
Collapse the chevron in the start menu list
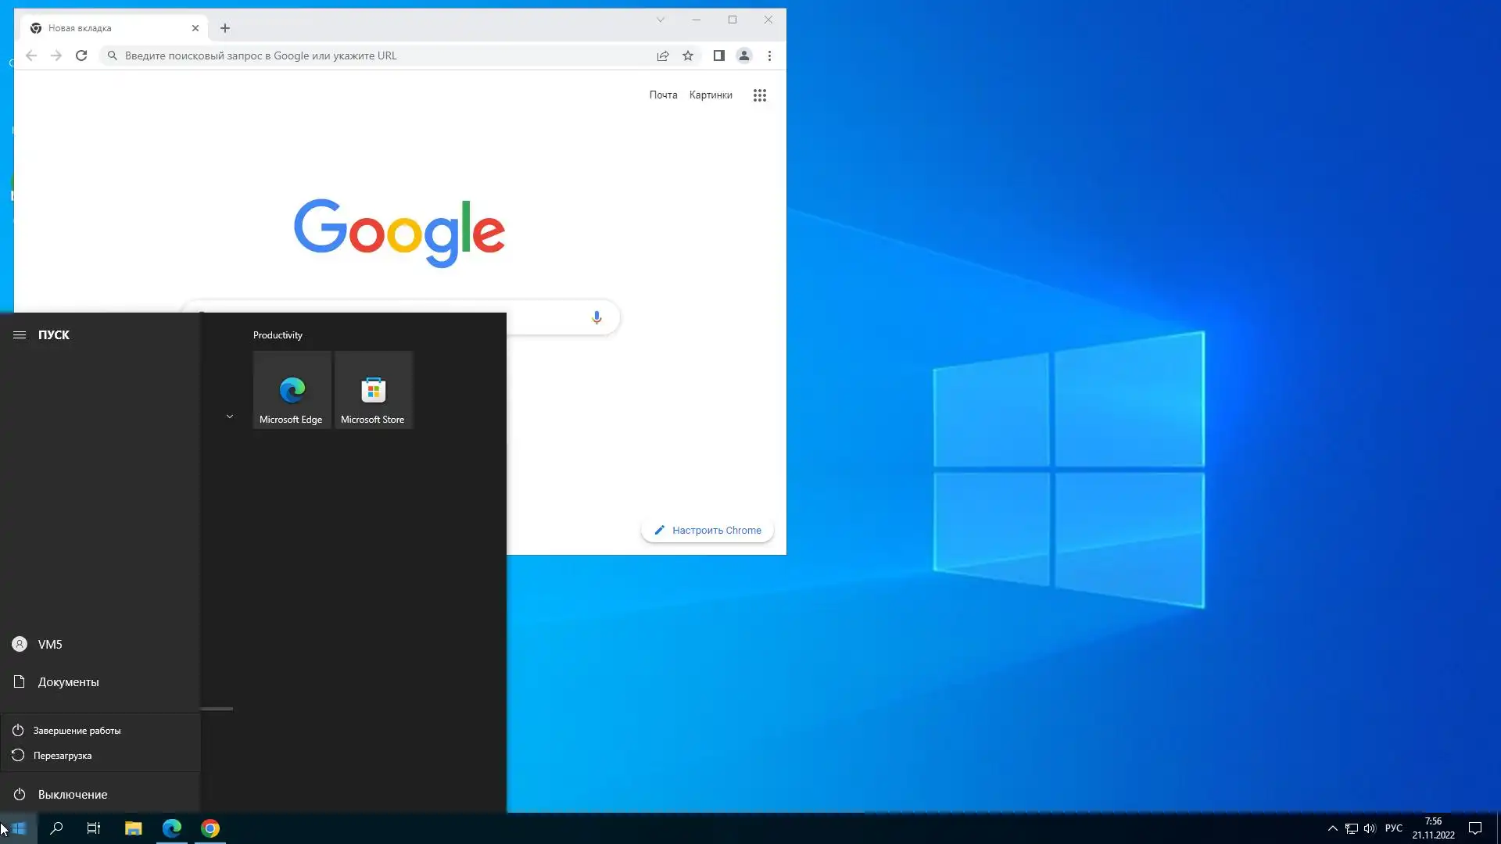point(230,417)
